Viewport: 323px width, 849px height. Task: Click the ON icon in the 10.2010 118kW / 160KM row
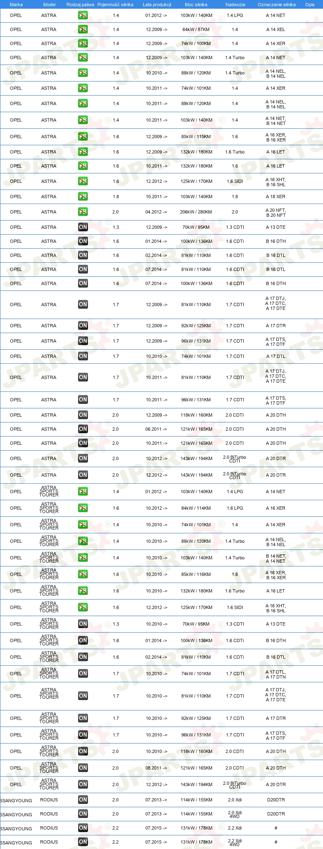(x=83, y=751)
